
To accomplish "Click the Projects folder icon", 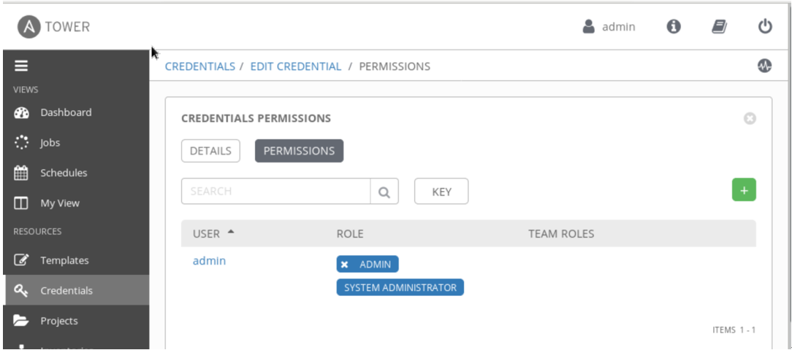I will (21, 321).
